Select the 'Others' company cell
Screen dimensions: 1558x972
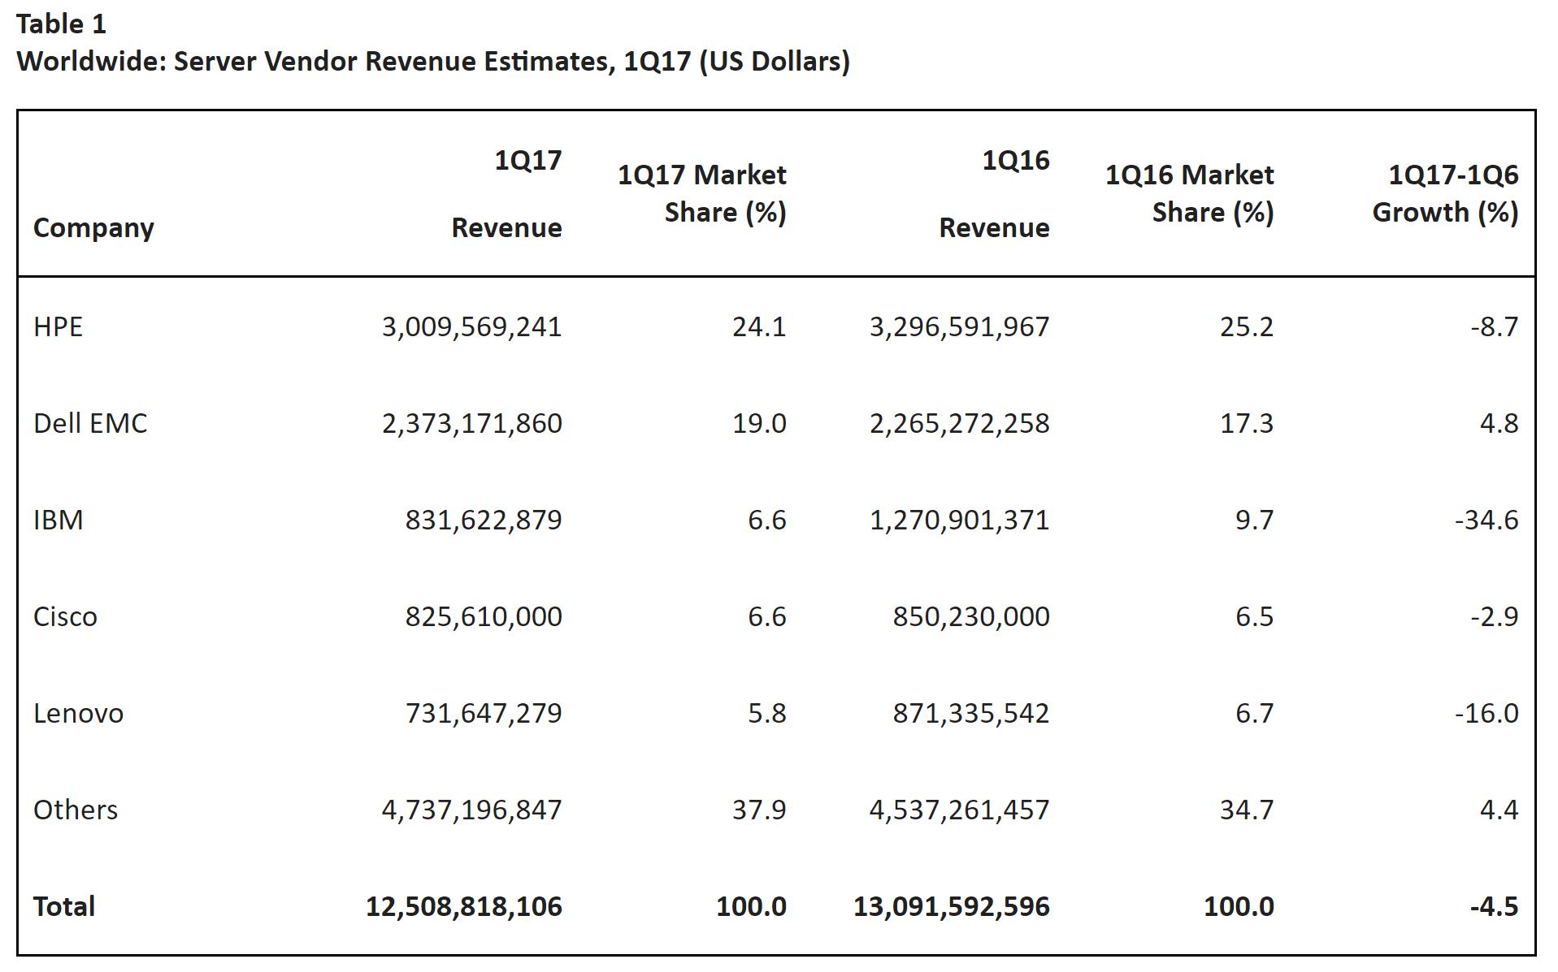[x=76, y=810]
